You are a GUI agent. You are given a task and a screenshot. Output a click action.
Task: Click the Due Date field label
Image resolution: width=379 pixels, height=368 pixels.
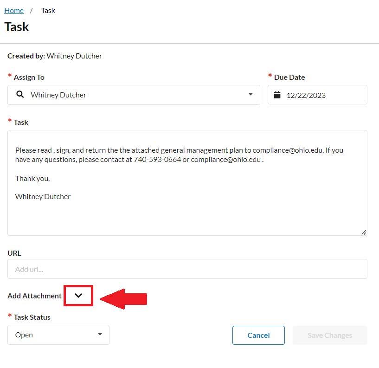(289, 77)
